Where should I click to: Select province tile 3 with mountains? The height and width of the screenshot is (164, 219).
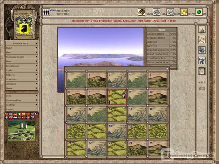pyautogui.click(x=117, y=80)
